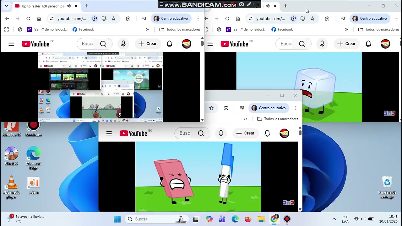Image resolution: width=402 pixels, height=226 pixels.
Task: Click address bar URL in right window
Action: click(x=270, y=19)
